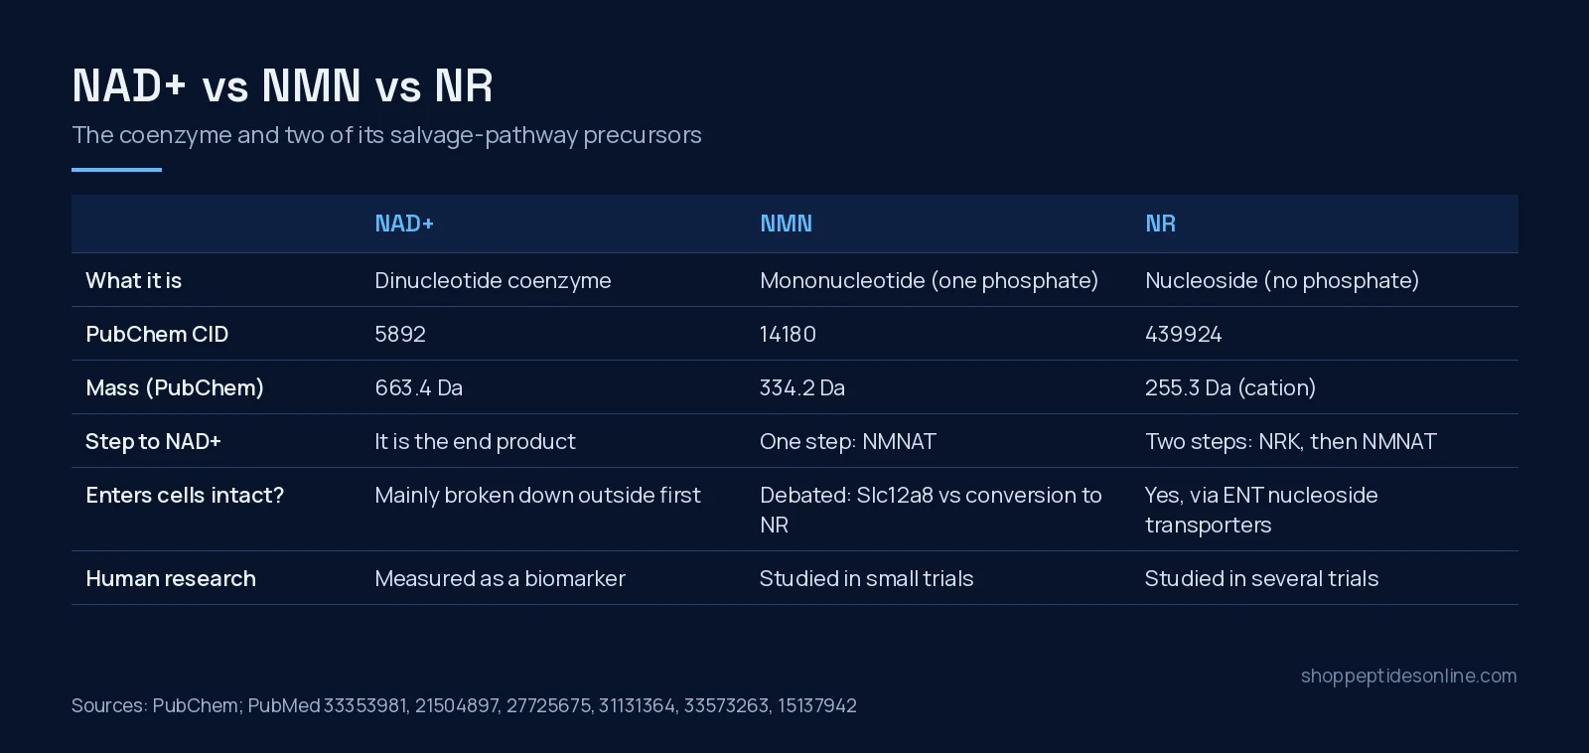Select the mass value 663.4 Da
Screen dimensions: 1589x753
click(x=418, y=388)
